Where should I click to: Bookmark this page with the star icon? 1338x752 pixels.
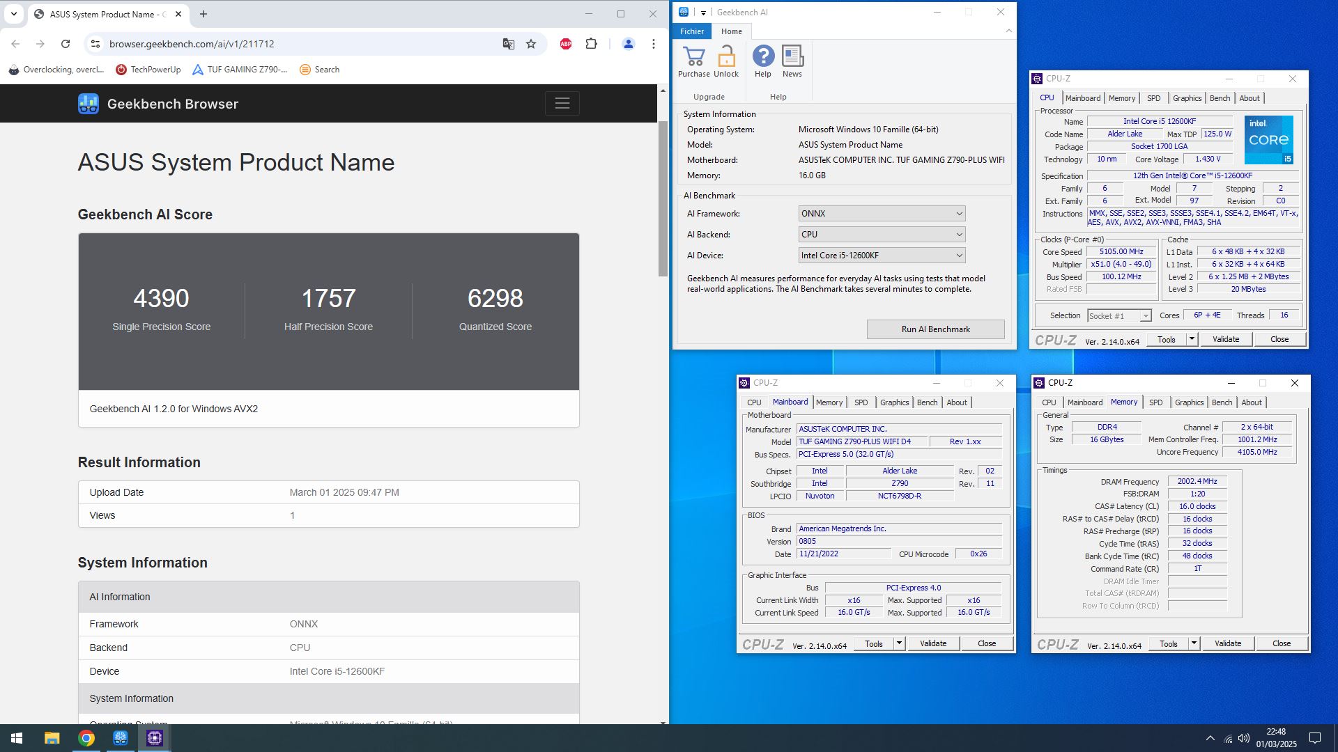(531, 44)
